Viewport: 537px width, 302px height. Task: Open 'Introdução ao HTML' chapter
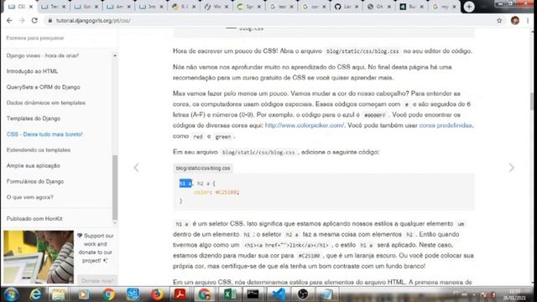click(32, 71)
